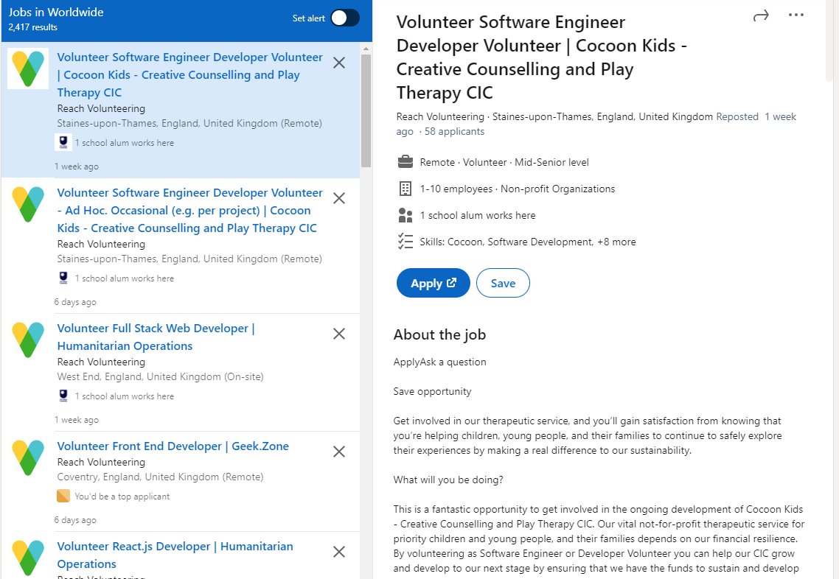This screenshot has width=839, height=579.
Task: Click the 'Jobs in Worldwide' heading
Action: pyautogui.click(x=55, y=13)
